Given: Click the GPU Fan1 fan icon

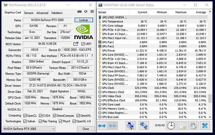Looking at the screenshot, I should click(x=100, y=42).
